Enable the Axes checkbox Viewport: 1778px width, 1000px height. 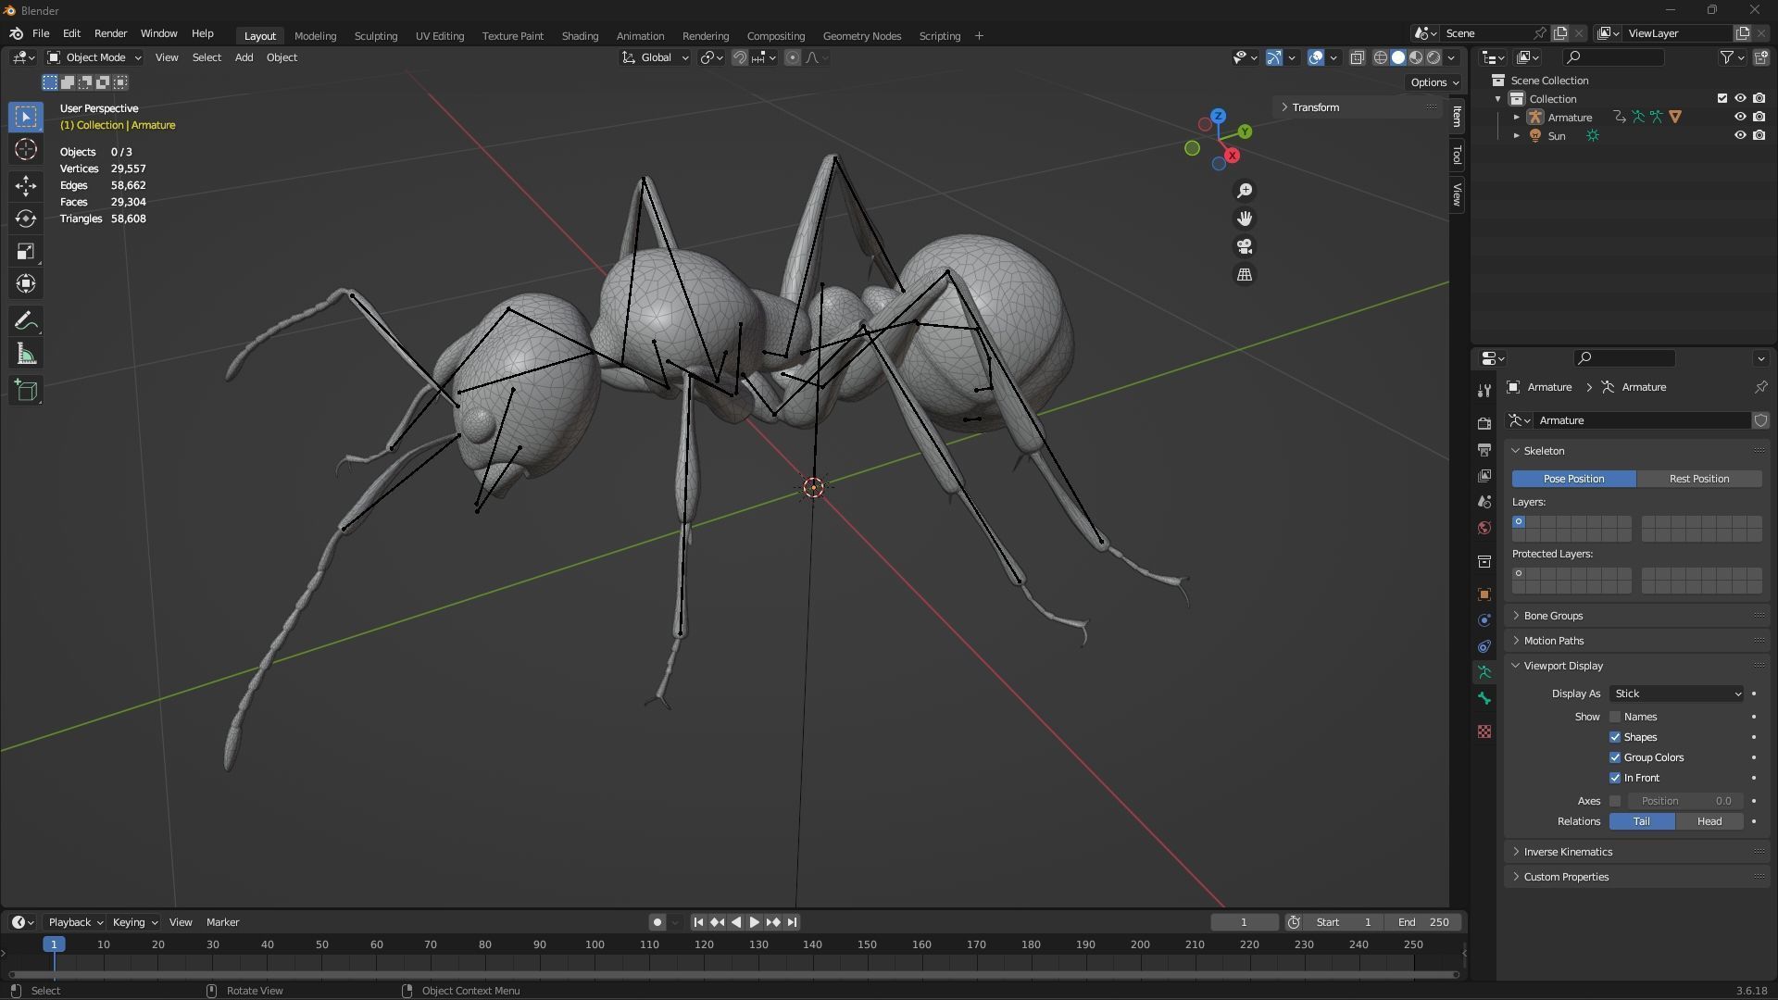click(x=1615, y=801)
